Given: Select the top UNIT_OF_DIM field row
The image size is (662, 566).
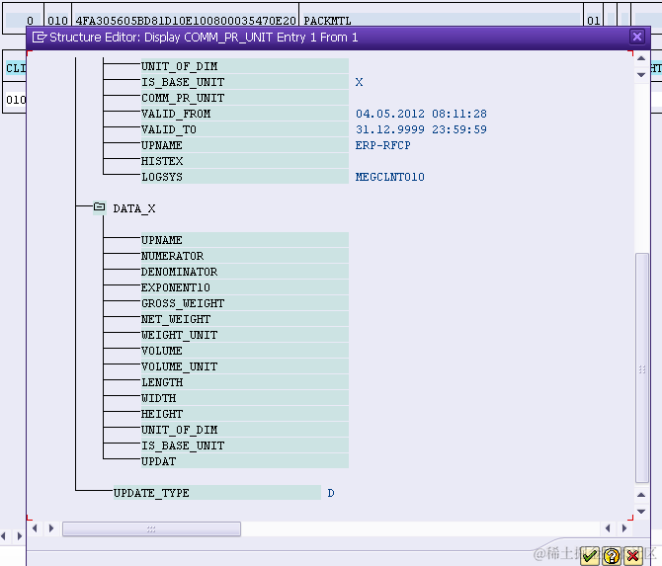Looking at the screenshot, I should tap(245, 66).
